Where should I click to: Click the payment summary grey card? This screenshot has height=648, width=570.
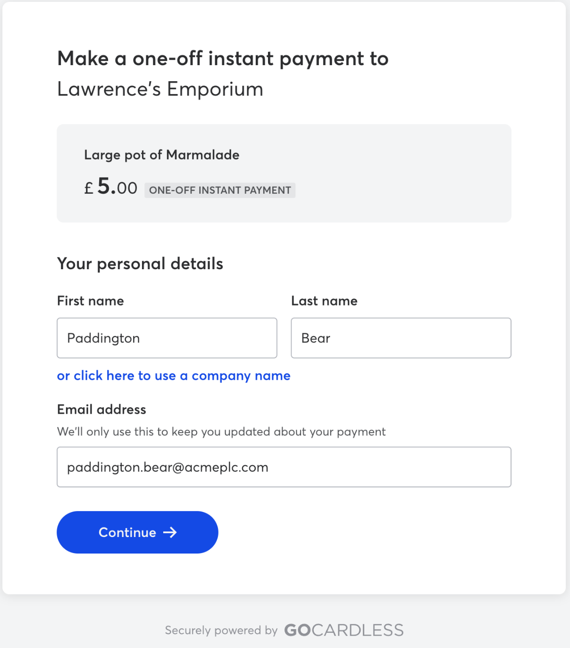(284, 173)
